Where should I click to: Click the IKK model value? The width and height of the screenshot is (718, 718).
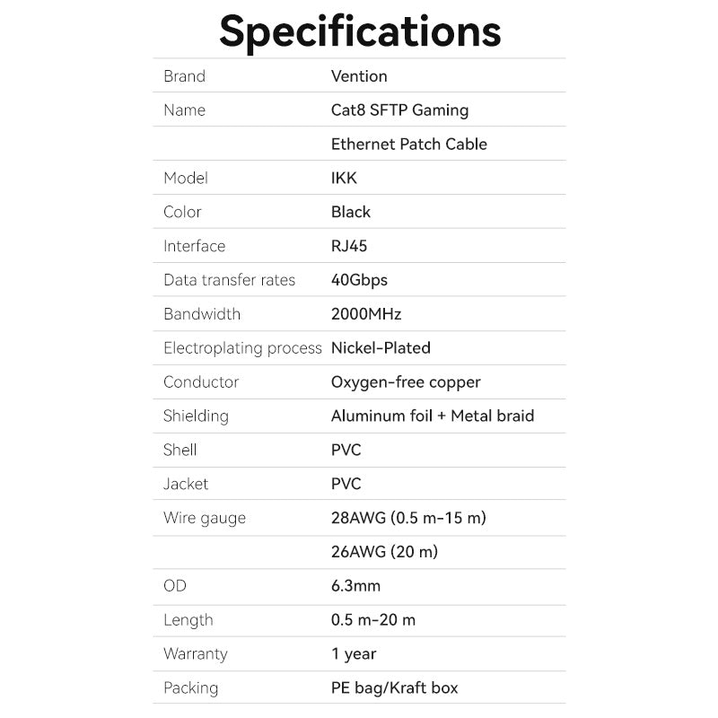pos(344,178)
